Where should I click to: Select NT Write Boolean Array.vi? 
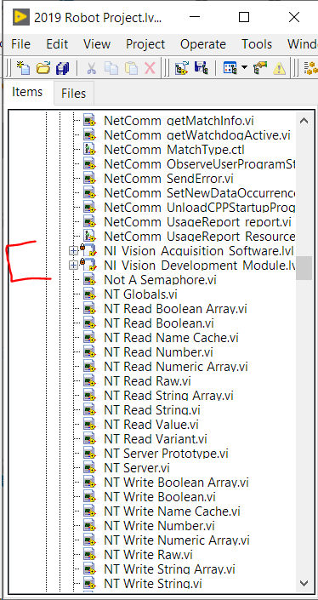(x=176, y=483)
